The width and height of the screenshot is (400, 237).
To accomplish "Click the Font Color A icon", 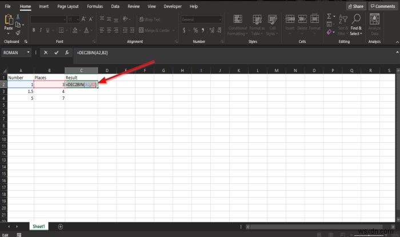I will tap(86, 30).
